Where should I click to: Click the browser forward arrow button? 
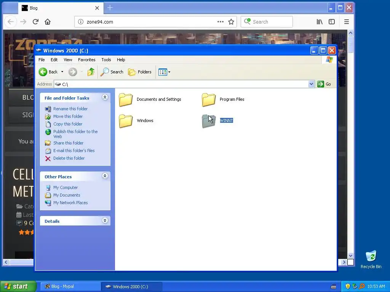[x=23, y=22]
